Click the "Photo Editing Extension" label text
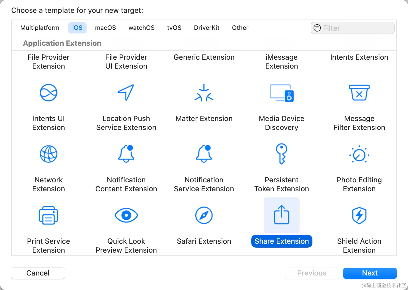Viewport: 408px width, 290px height. (359, 184)
